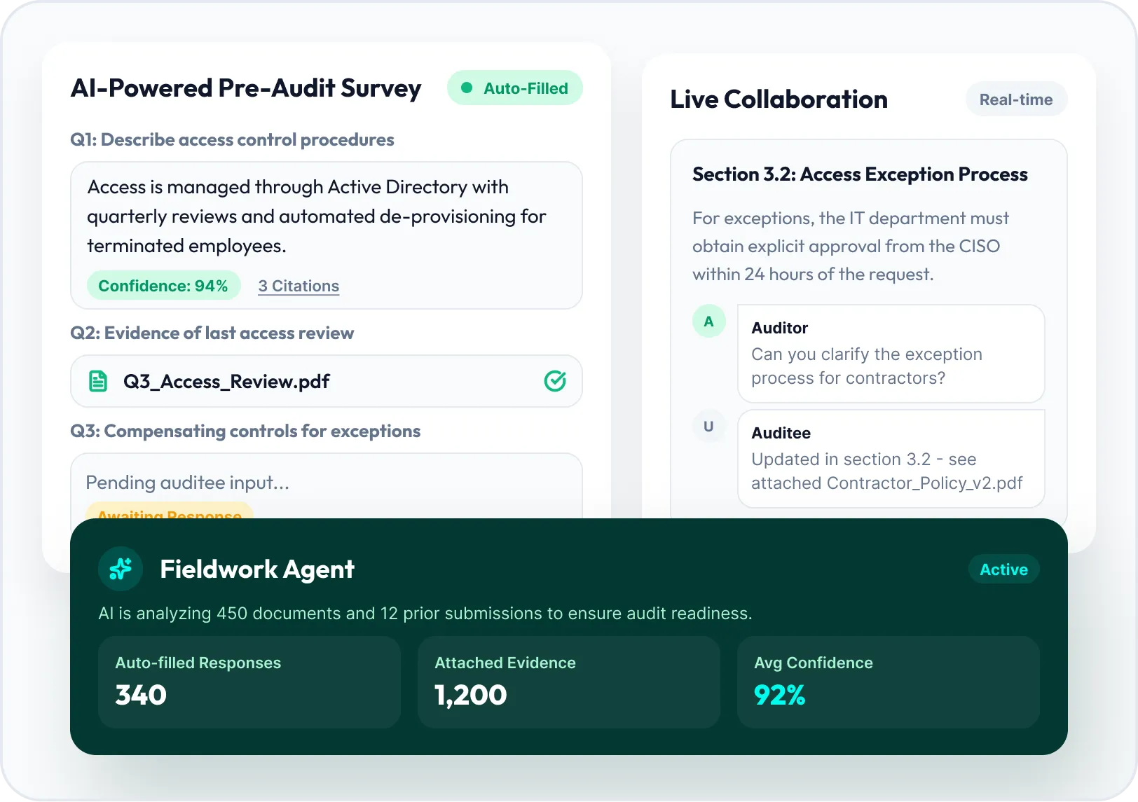Click the Auditee avatar labeled U
This screenshot has height=802, width=1138.
(709, 427)
